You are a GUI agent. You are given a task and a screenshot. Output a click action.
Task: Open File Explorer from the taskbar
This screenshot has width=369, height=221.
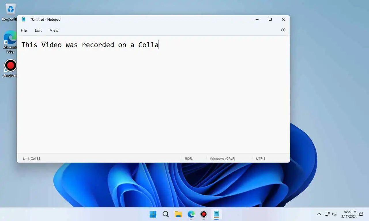pos(178,214)
